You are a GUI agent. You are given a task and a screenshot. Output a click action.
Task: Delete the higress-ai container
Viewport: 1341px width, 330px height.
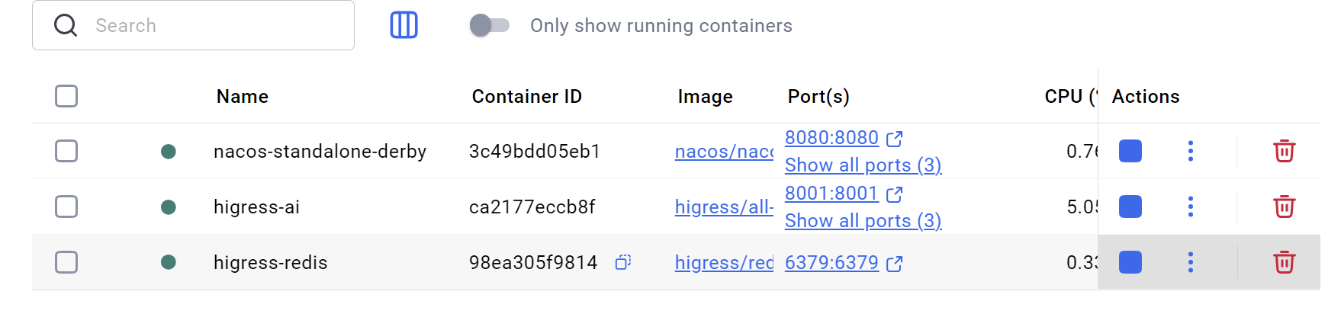1284,207
